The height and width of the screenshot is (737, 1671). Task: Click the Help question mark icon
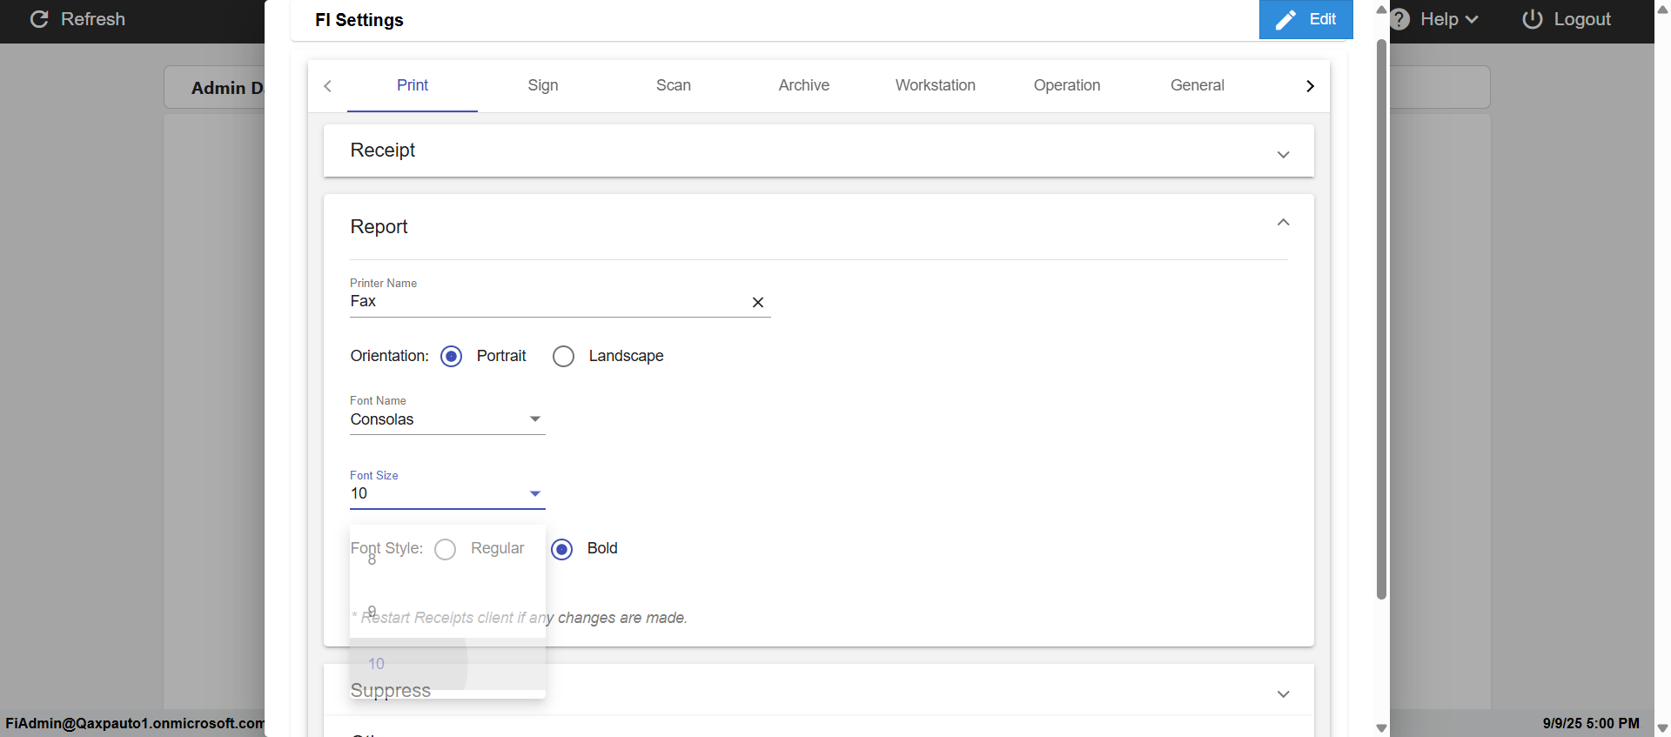tap(1399, 19)
